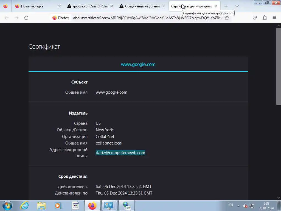Click the Firefox View icon in tab bar
Image resolution: width=281 pixels, height=211 pixels.
5,6
